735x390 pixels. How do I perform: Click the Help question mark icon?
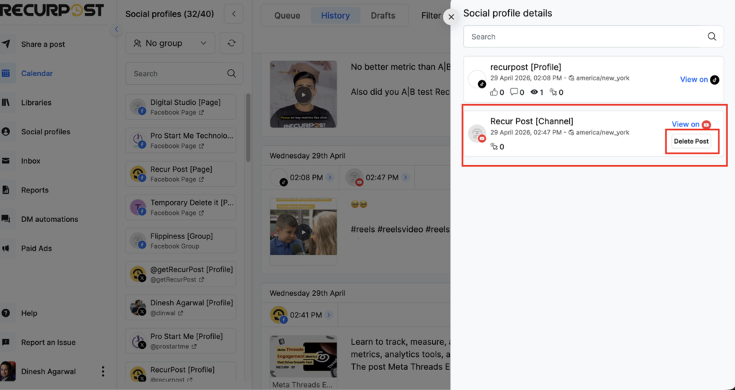click(x=6, y=313)
